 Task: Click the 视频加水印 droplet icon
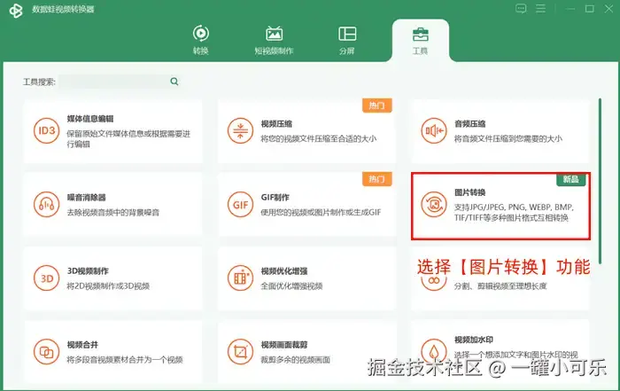point(434,350)
